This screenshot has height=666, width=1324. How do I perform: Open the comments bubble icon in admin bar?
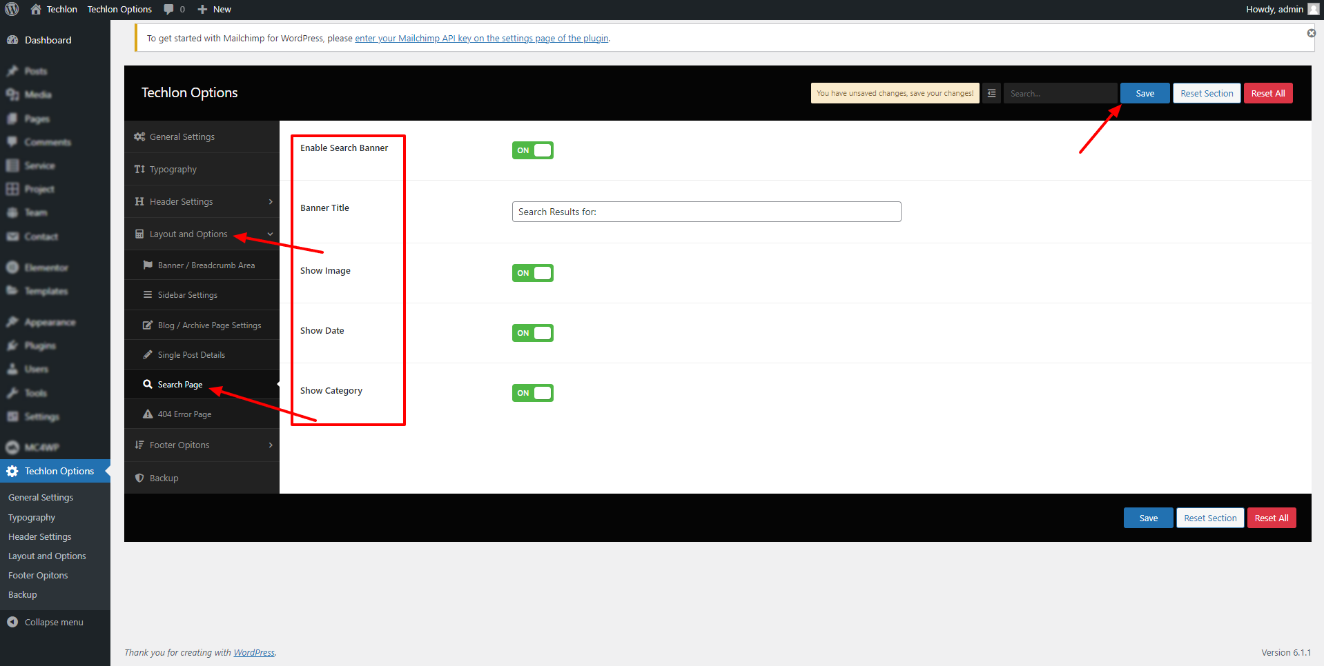[x=169, y=9]
